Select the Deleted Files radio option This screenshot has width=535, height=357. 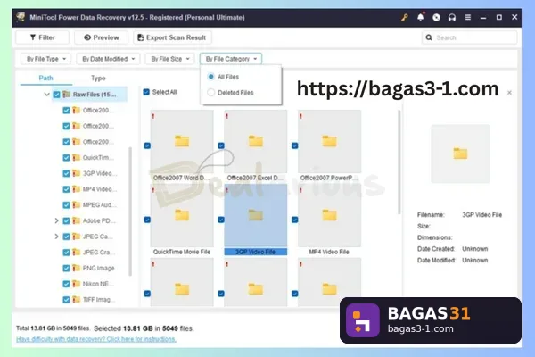[x=210, y=92]
